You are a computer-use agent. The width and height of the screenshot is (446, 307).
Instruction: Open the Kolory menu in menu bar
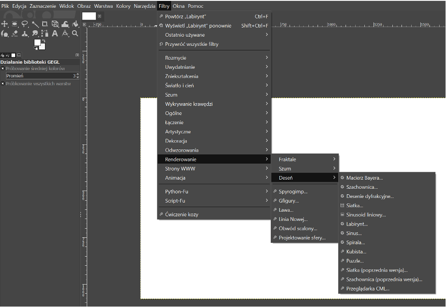123,6
